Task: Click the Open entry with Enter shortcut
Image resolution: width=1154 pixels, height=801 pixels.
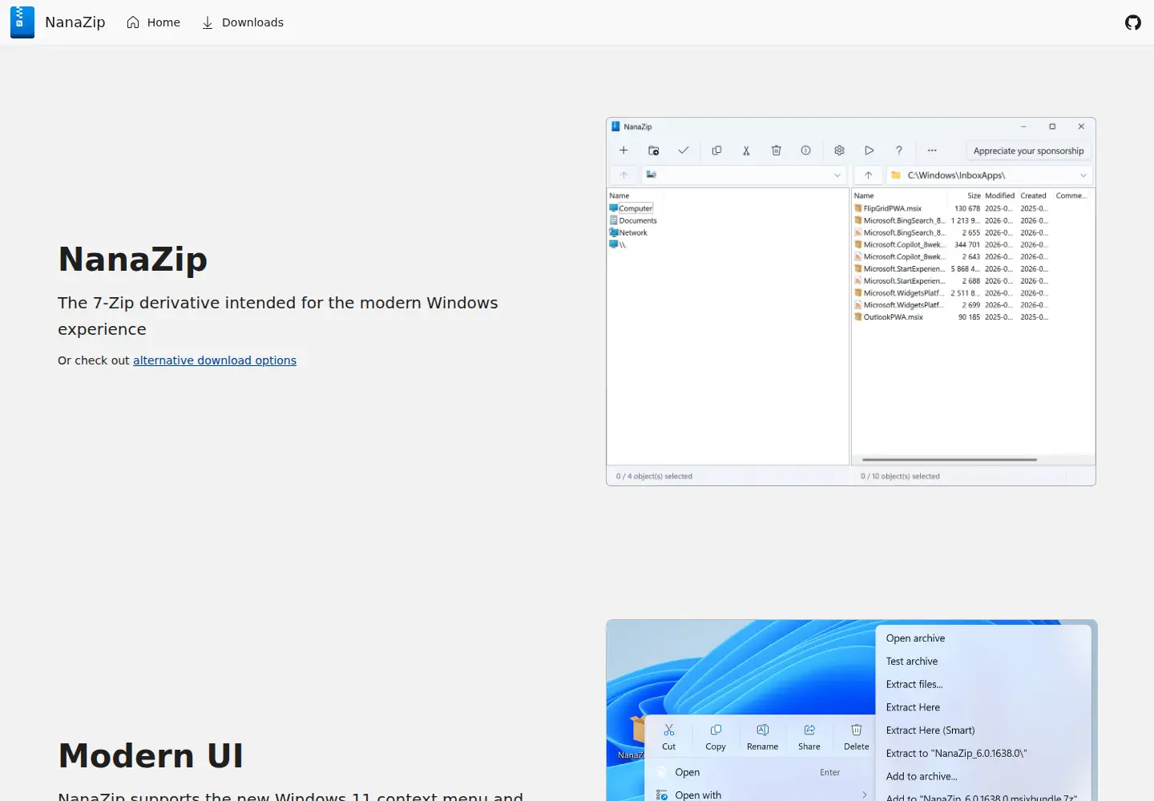Action: (760, 772)
